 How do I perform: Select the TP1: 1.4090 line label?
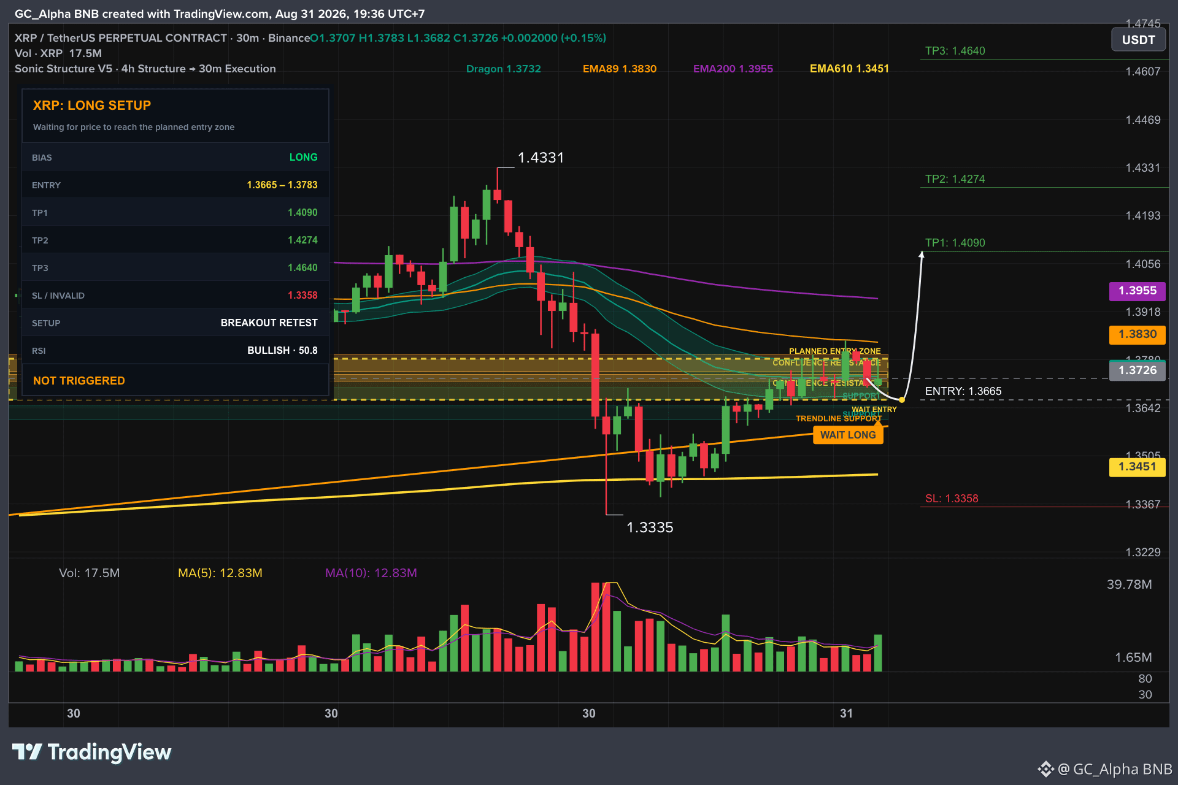(955, 243)
